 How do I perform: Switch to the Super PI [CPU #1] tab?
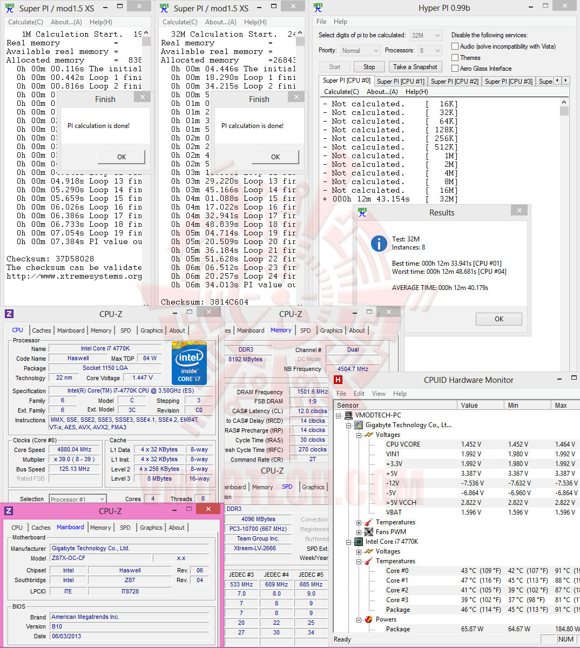click(401, 81)
